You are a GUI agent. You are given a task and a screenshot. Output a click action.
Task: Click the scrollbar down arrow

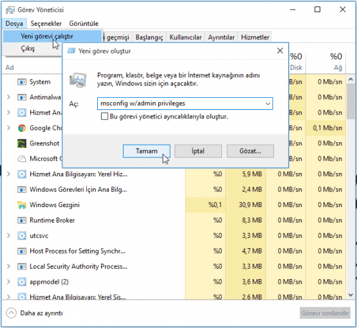click(351, 295)
